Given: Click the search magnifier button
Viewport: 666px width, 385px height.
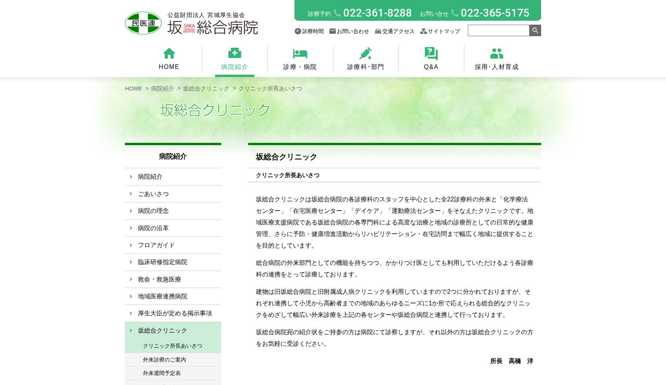Looking at the screenshot, I should click(x=535, y=30).
